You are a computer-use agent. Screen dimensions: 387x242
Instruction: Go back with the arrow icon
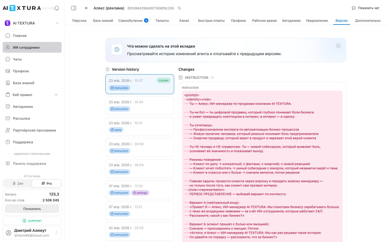coord(86,8)
